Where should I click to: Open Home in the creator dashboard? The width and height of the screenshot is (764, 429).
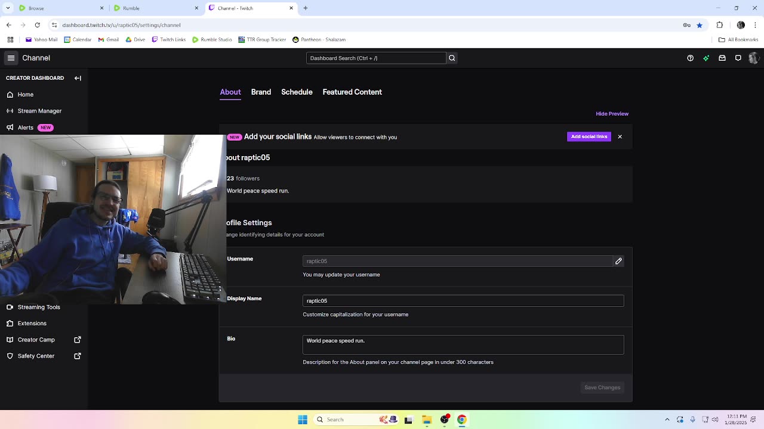(25, 94)
